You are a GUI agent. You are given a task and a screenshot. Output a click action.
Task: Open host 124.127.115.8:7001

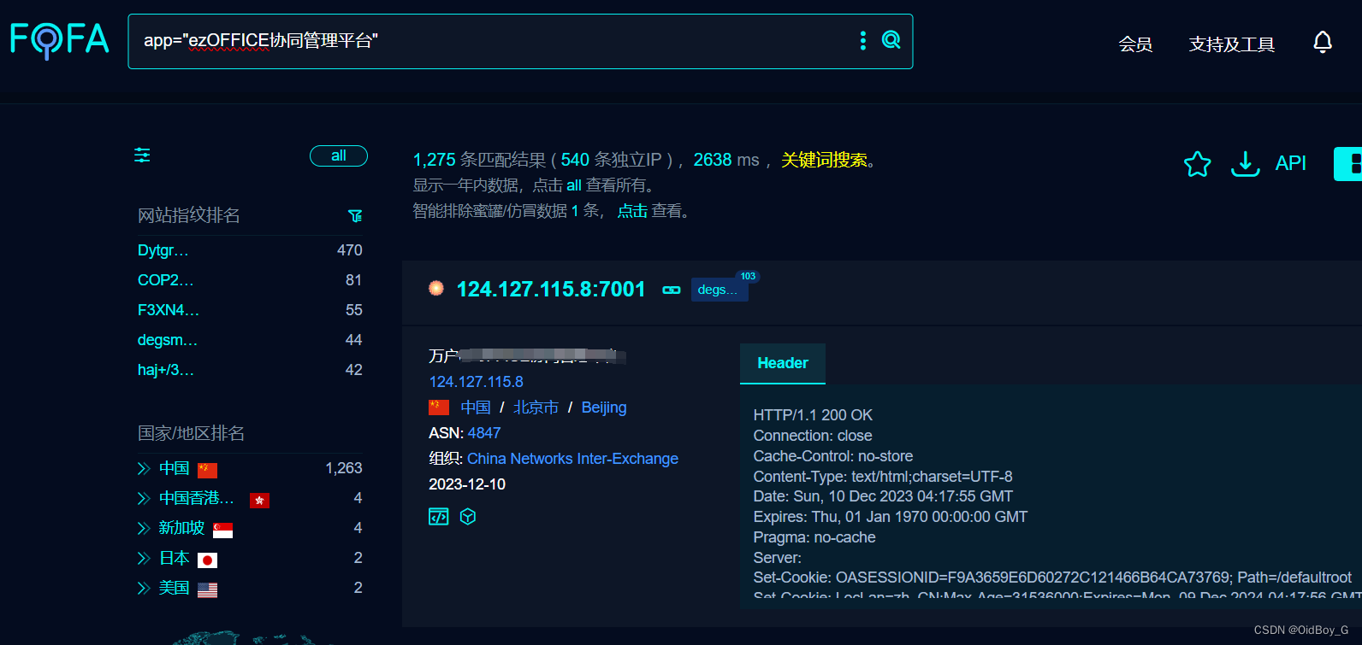[x=551, y=290]
